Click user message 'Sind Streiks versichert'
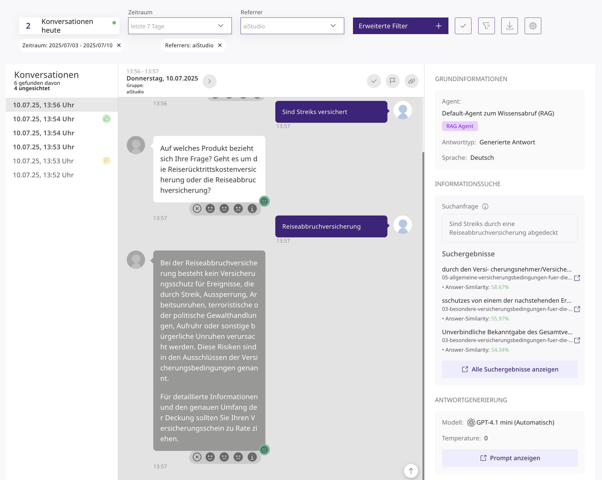The width and height of the screenshot is (602, 480). pyautogui.click(x=331, y=112)
